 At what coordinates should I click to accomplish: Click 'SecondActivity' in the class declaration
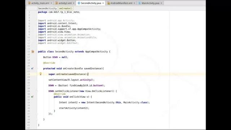tap(64, 52)
